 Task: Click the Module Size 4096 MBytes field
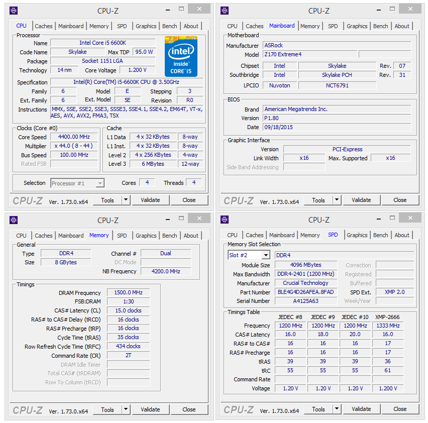(x=306, y=265)
